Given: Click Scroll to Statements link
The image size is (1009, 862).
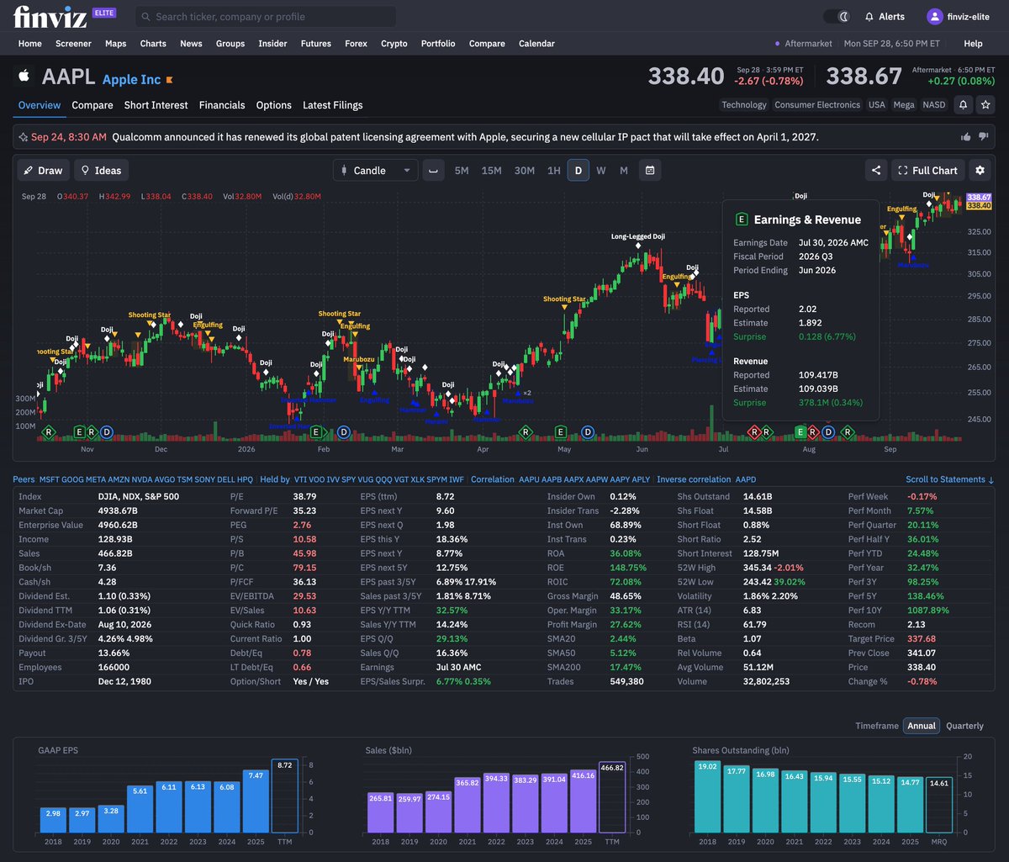Looking at the screenshot, I should [x=949, y=479].
